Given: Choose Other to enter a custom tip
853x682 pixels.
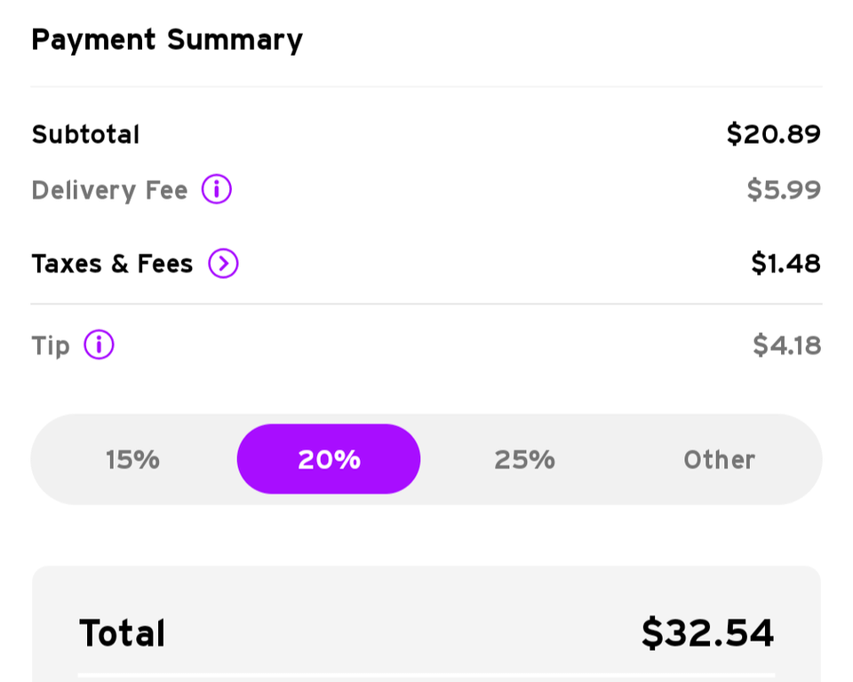Looking at the screenshot, I should click(719, 459).
